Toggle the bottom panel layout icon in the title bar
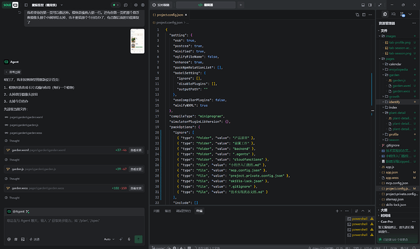The image size is (420, 249). 363,5
